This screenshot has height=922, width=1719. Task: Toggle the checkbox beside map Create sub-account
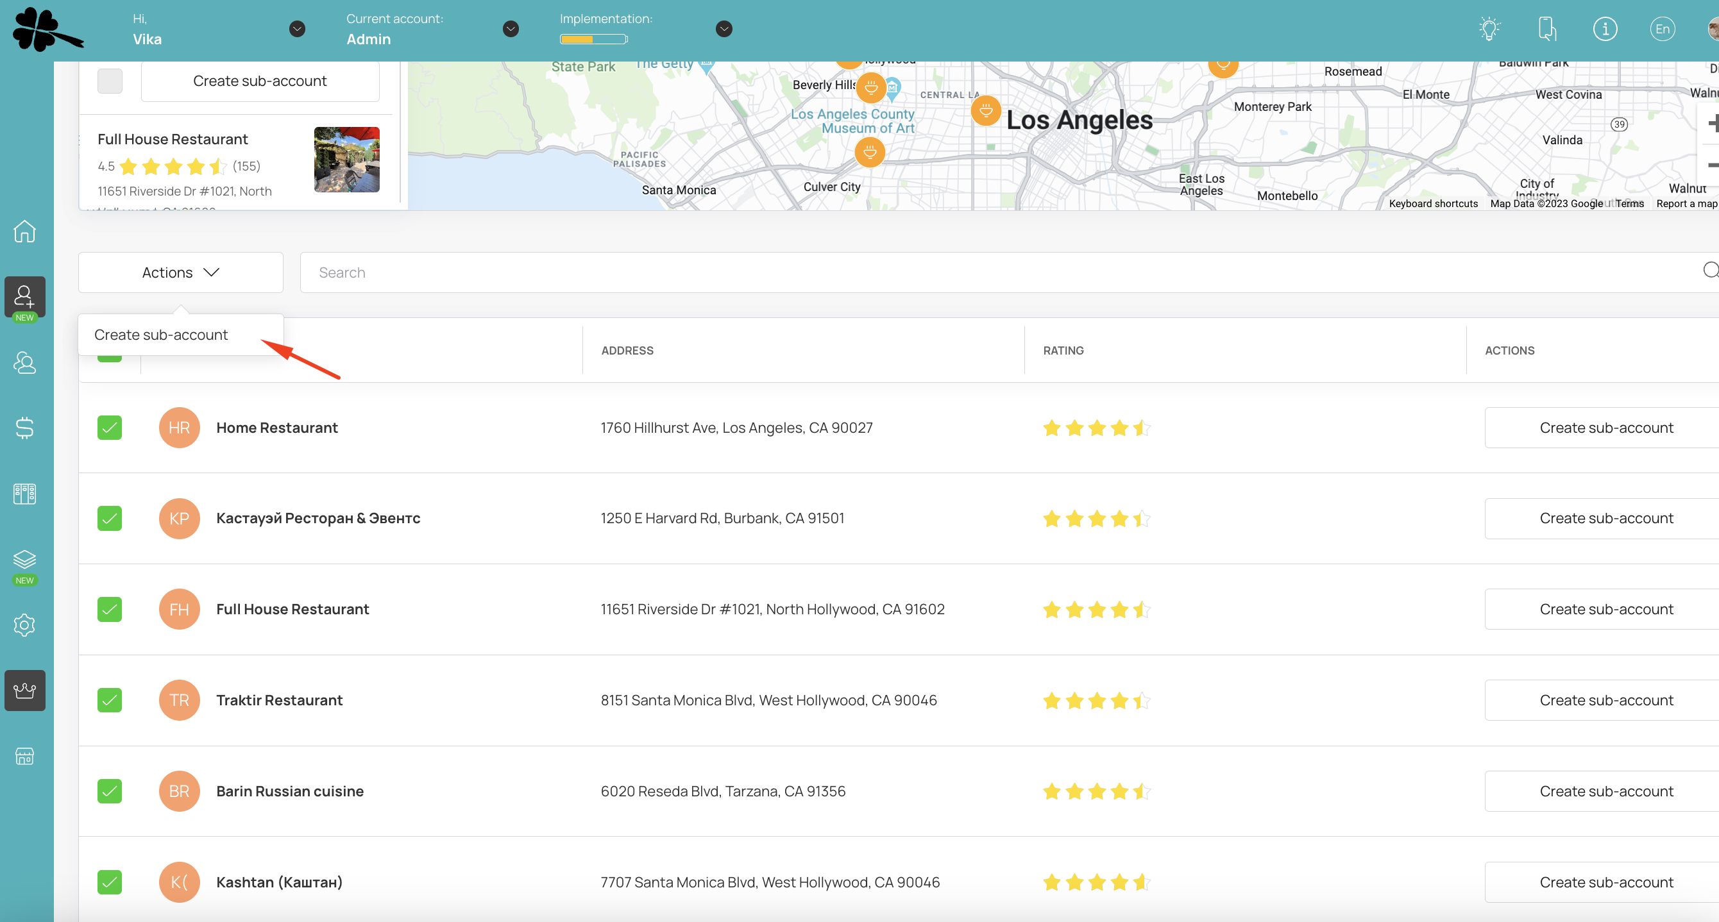pyautogui.click(x=110, y=81)
